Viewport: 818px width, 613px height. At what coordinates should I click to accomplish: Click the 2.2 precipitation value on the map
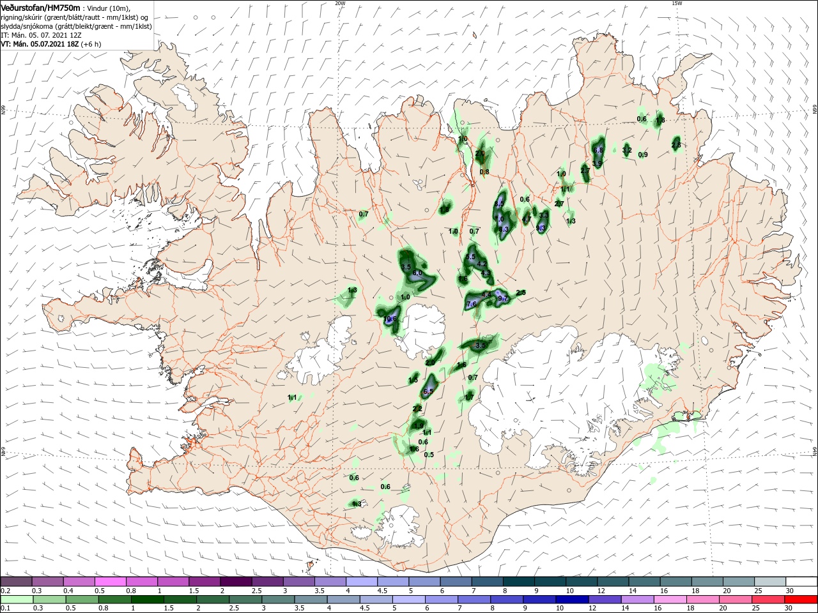[417, 409]
